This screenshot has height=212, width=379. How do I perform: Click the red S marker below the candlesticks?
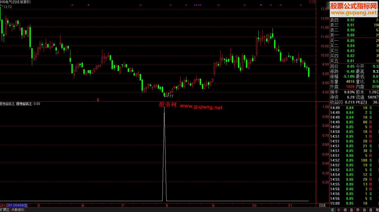click(98, 100)
